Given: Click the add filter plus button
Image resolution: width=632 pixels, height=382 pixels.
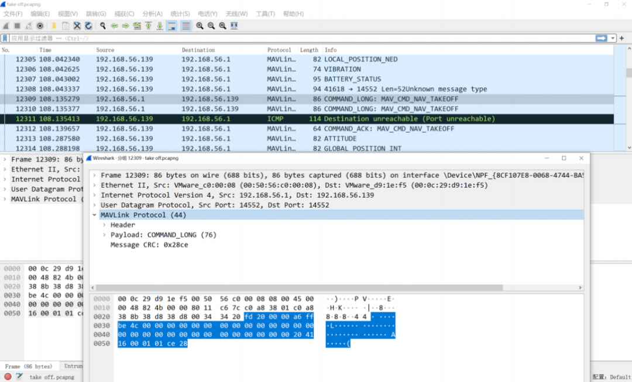Looking at the screenshot, I should pyautogui.click(x=621, y=38).
